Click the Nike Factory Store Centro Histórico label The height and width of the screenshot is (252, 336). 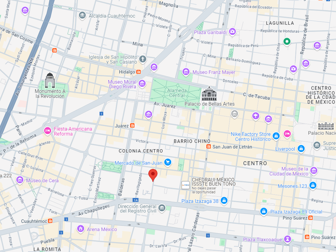pos(251,136)
